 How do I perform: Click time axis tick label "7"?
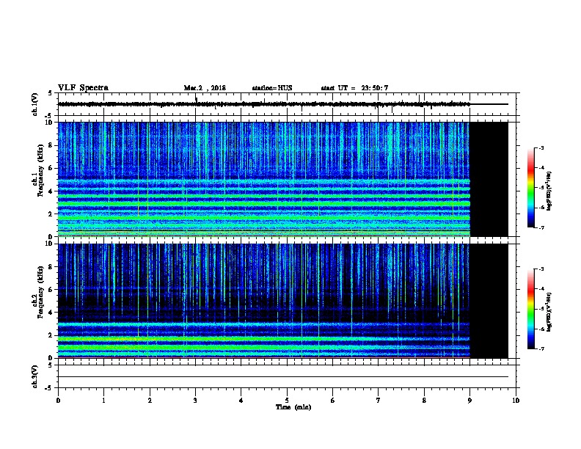click(379, 401)
